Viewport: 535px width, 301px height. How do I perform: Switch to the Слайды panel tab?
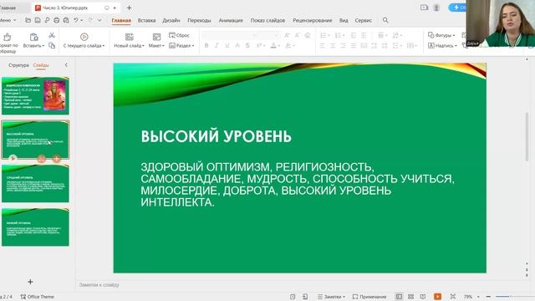pyautogui.click(x=41, y=65)
